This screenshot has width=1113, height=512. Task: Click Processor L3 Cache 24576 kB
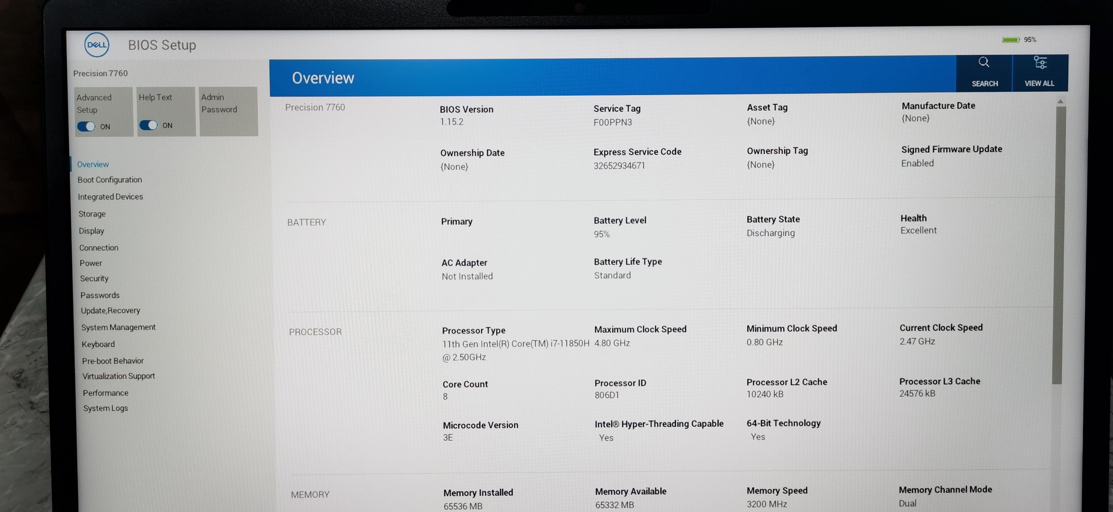917,394
